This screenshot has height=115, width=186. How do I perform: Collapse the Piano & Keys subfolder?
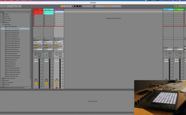click(x=3, y=24)
